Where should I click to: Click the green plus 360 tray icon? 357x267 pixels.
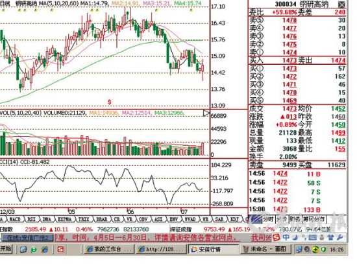[x=315, y=250]
